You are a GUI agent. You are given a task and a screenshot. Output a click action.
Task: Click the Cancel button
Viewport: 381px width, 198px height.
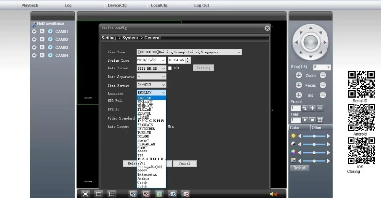coord(184,163)
